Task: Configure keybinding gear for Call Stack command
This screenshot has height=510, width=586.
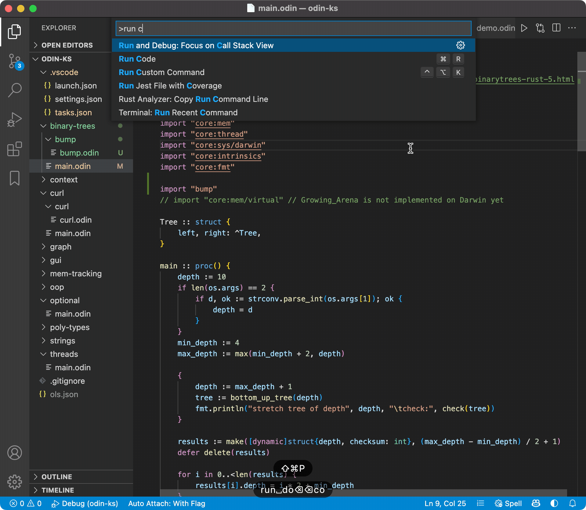Action: coord(461,45)
